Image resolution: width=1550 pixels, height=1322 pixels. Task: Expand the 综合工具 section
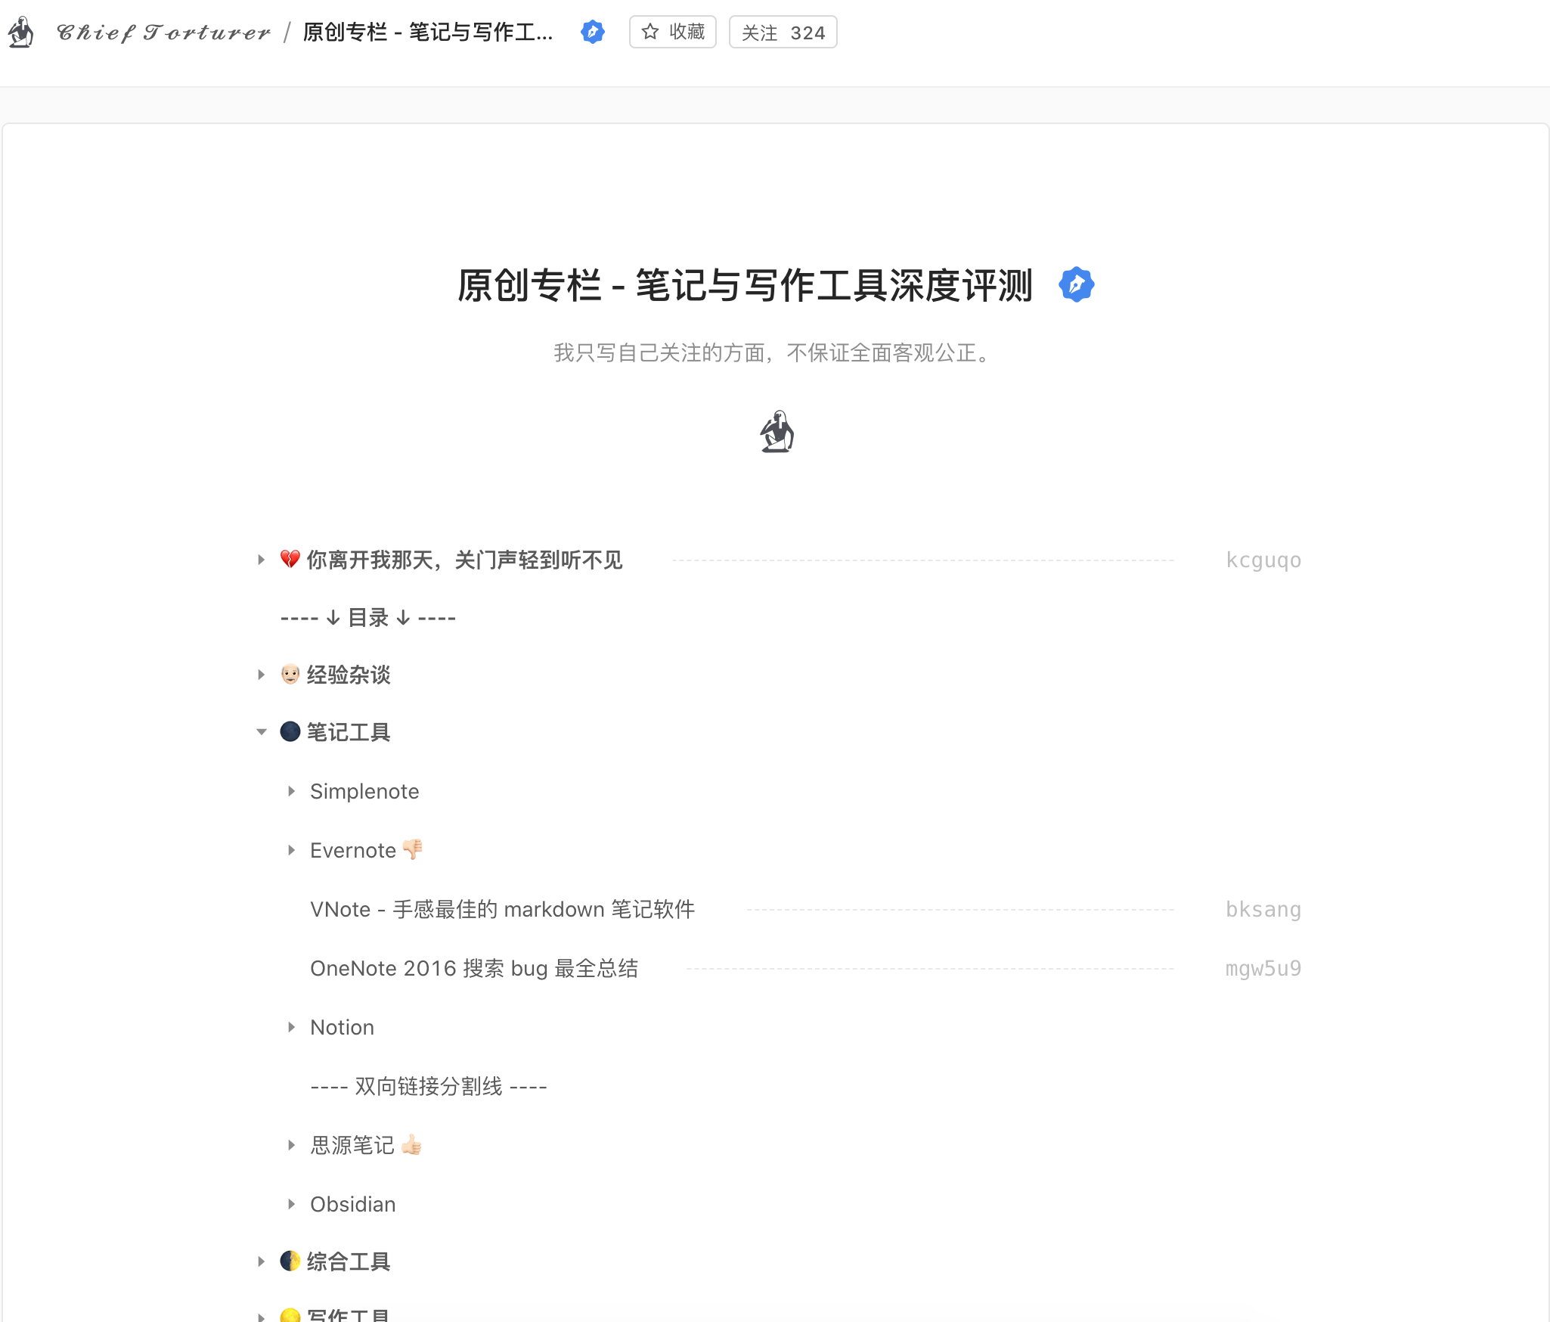click(x=261, y=1261)
